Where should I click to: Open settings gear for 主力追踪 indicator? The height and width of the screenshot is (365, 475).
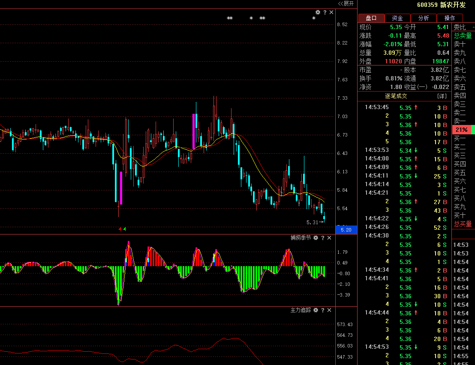tap(316, 310)
